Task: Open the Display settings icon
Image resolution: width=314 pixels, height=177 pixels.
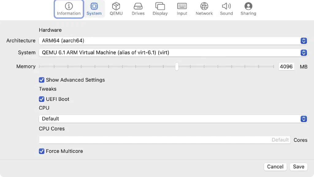Action: pyautogui.click(x=160, y=6)
